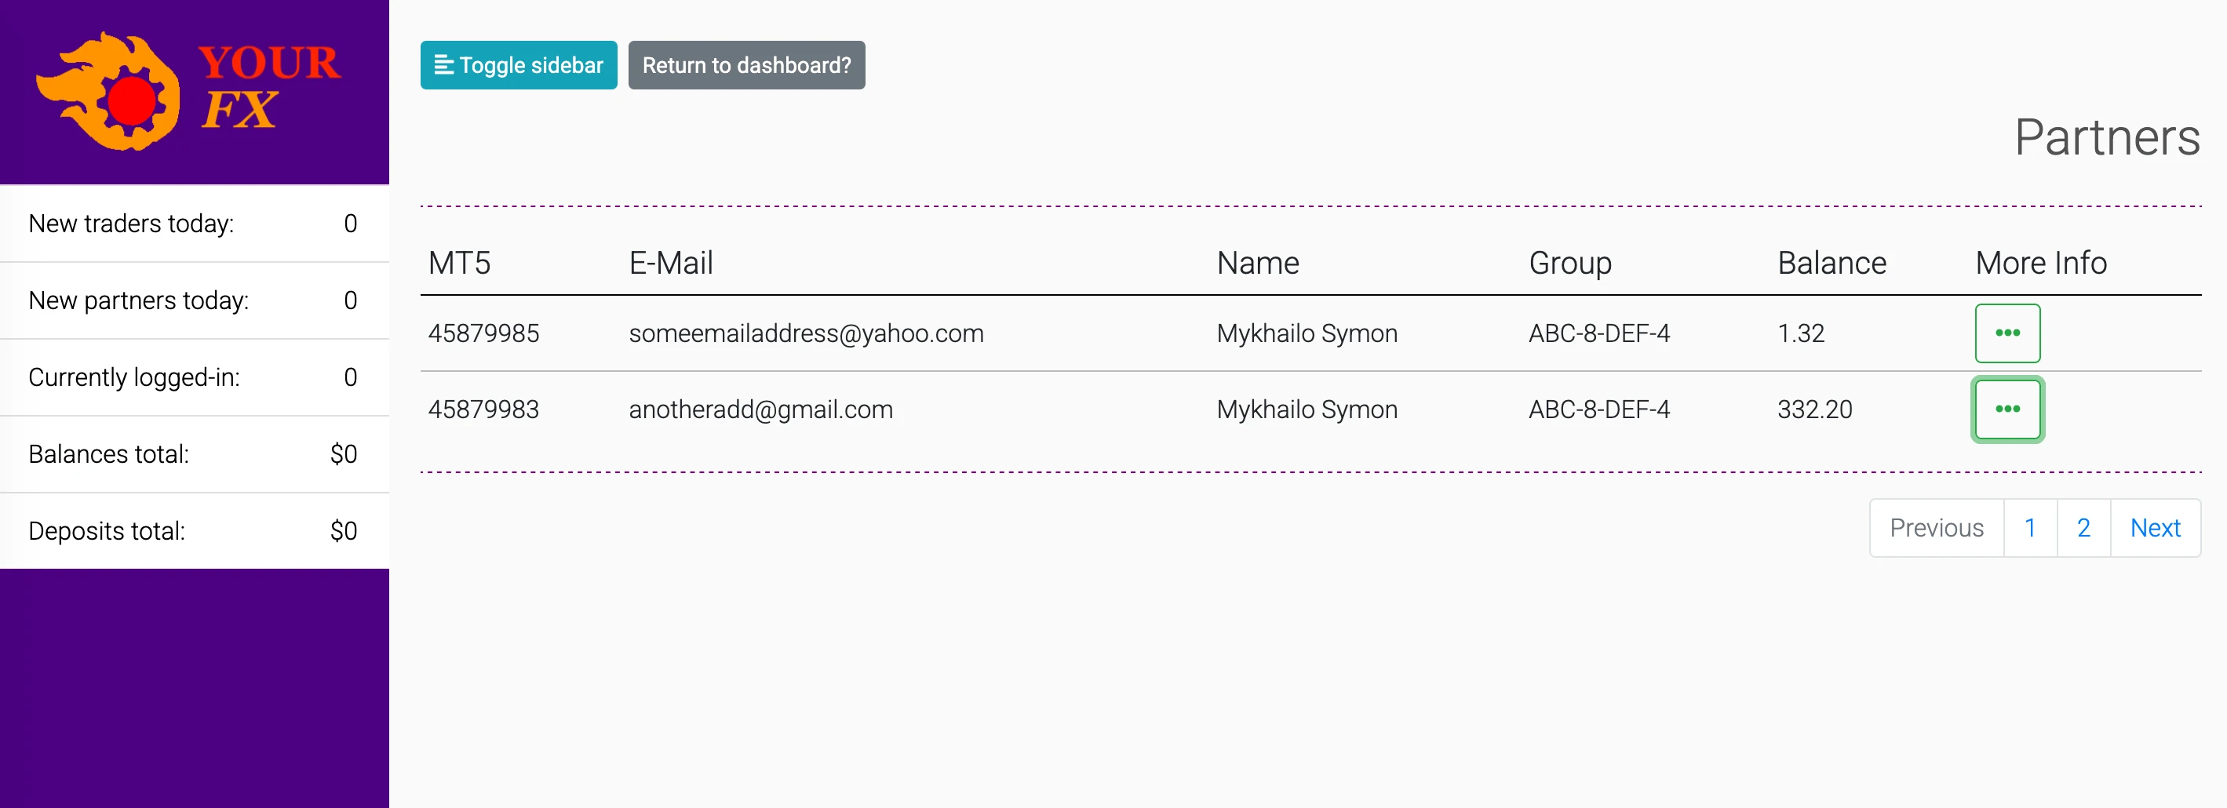Select MT5 account 45879985
Screen dimensions: 2227x808
pos(483,333)
